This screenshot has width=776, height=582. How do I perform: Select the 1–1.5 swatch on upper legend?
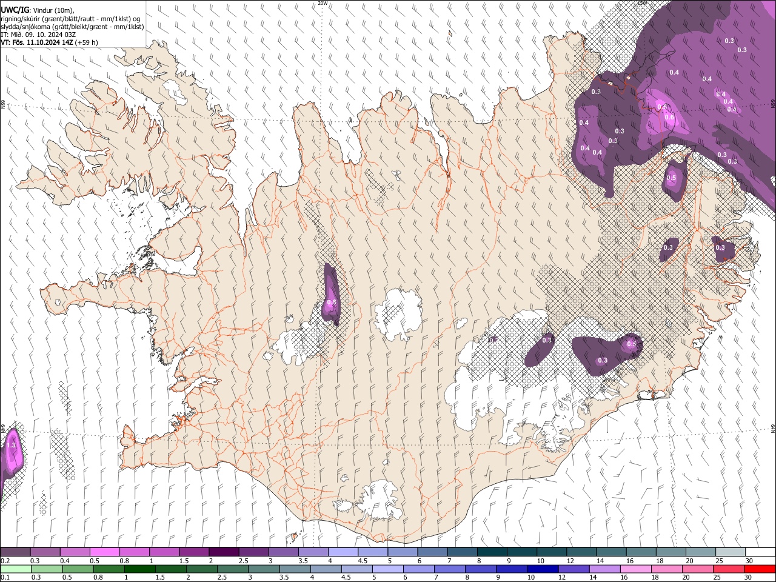click(x=164, y=552)
